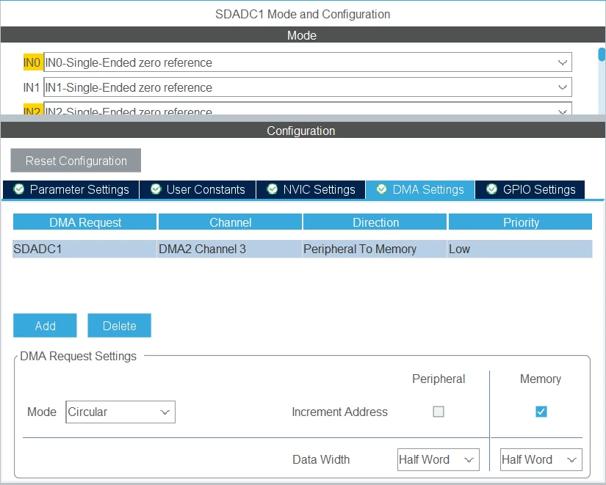The height and width of the screenshot is (485, 606).
Task: Click the Low priority cell
Action: point(520,249)
